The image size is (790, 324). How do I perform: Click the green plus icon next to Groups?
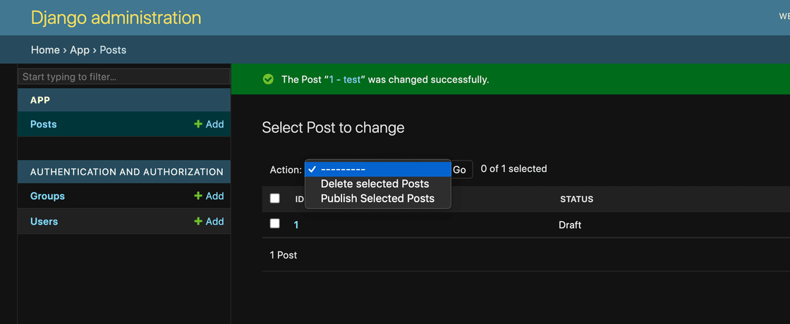pos(198,196)
